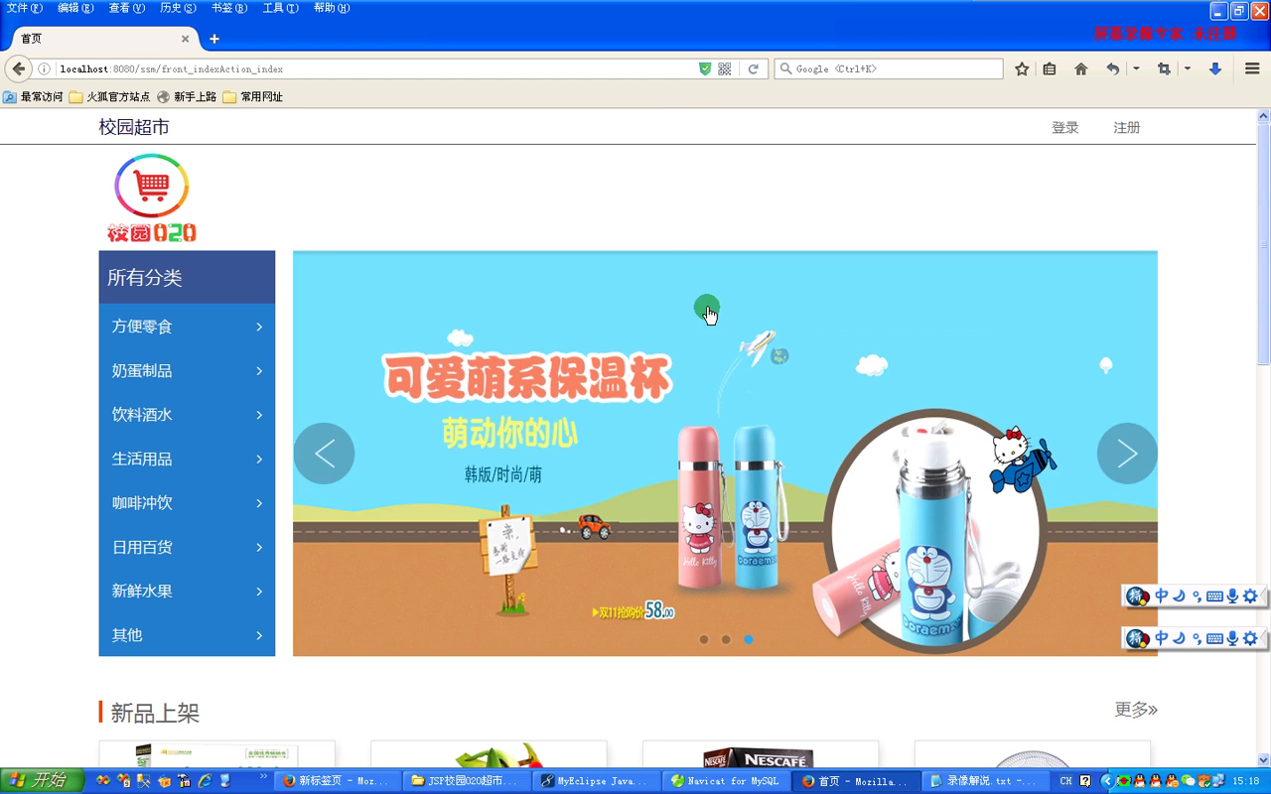This screenshot has height=794, width=1271.
Task: Open the 文件 menu
Action: [25, 8]
